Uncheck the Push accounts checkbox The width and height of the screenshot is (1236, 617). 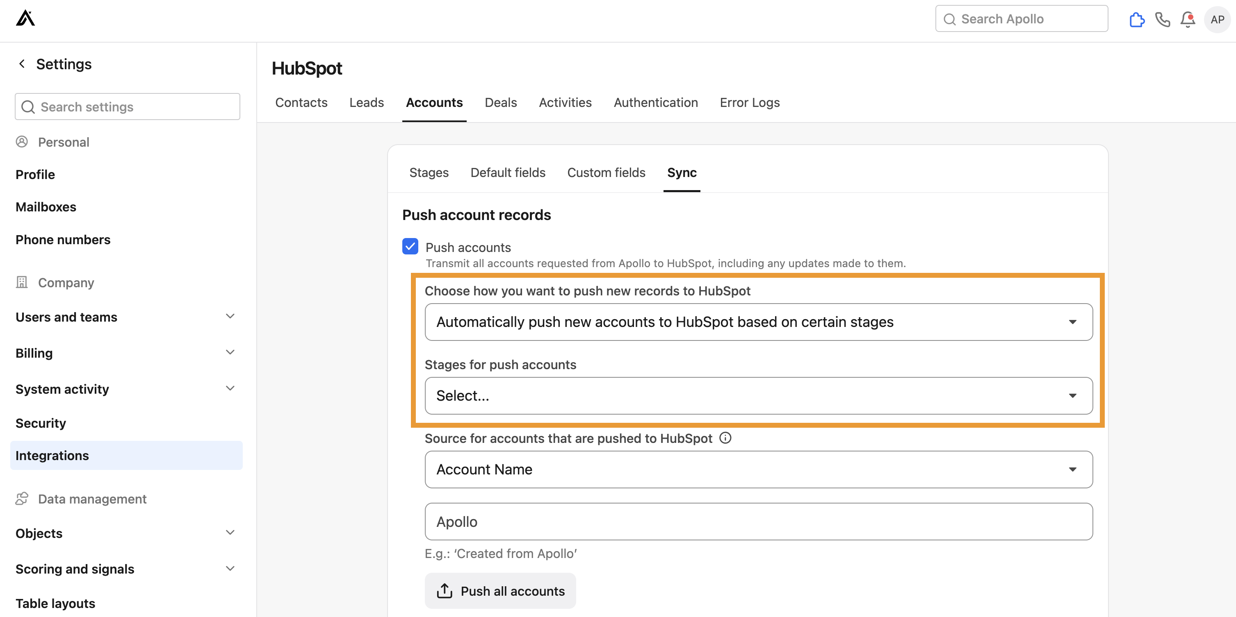pyautogui.click(x=410, y=246)
